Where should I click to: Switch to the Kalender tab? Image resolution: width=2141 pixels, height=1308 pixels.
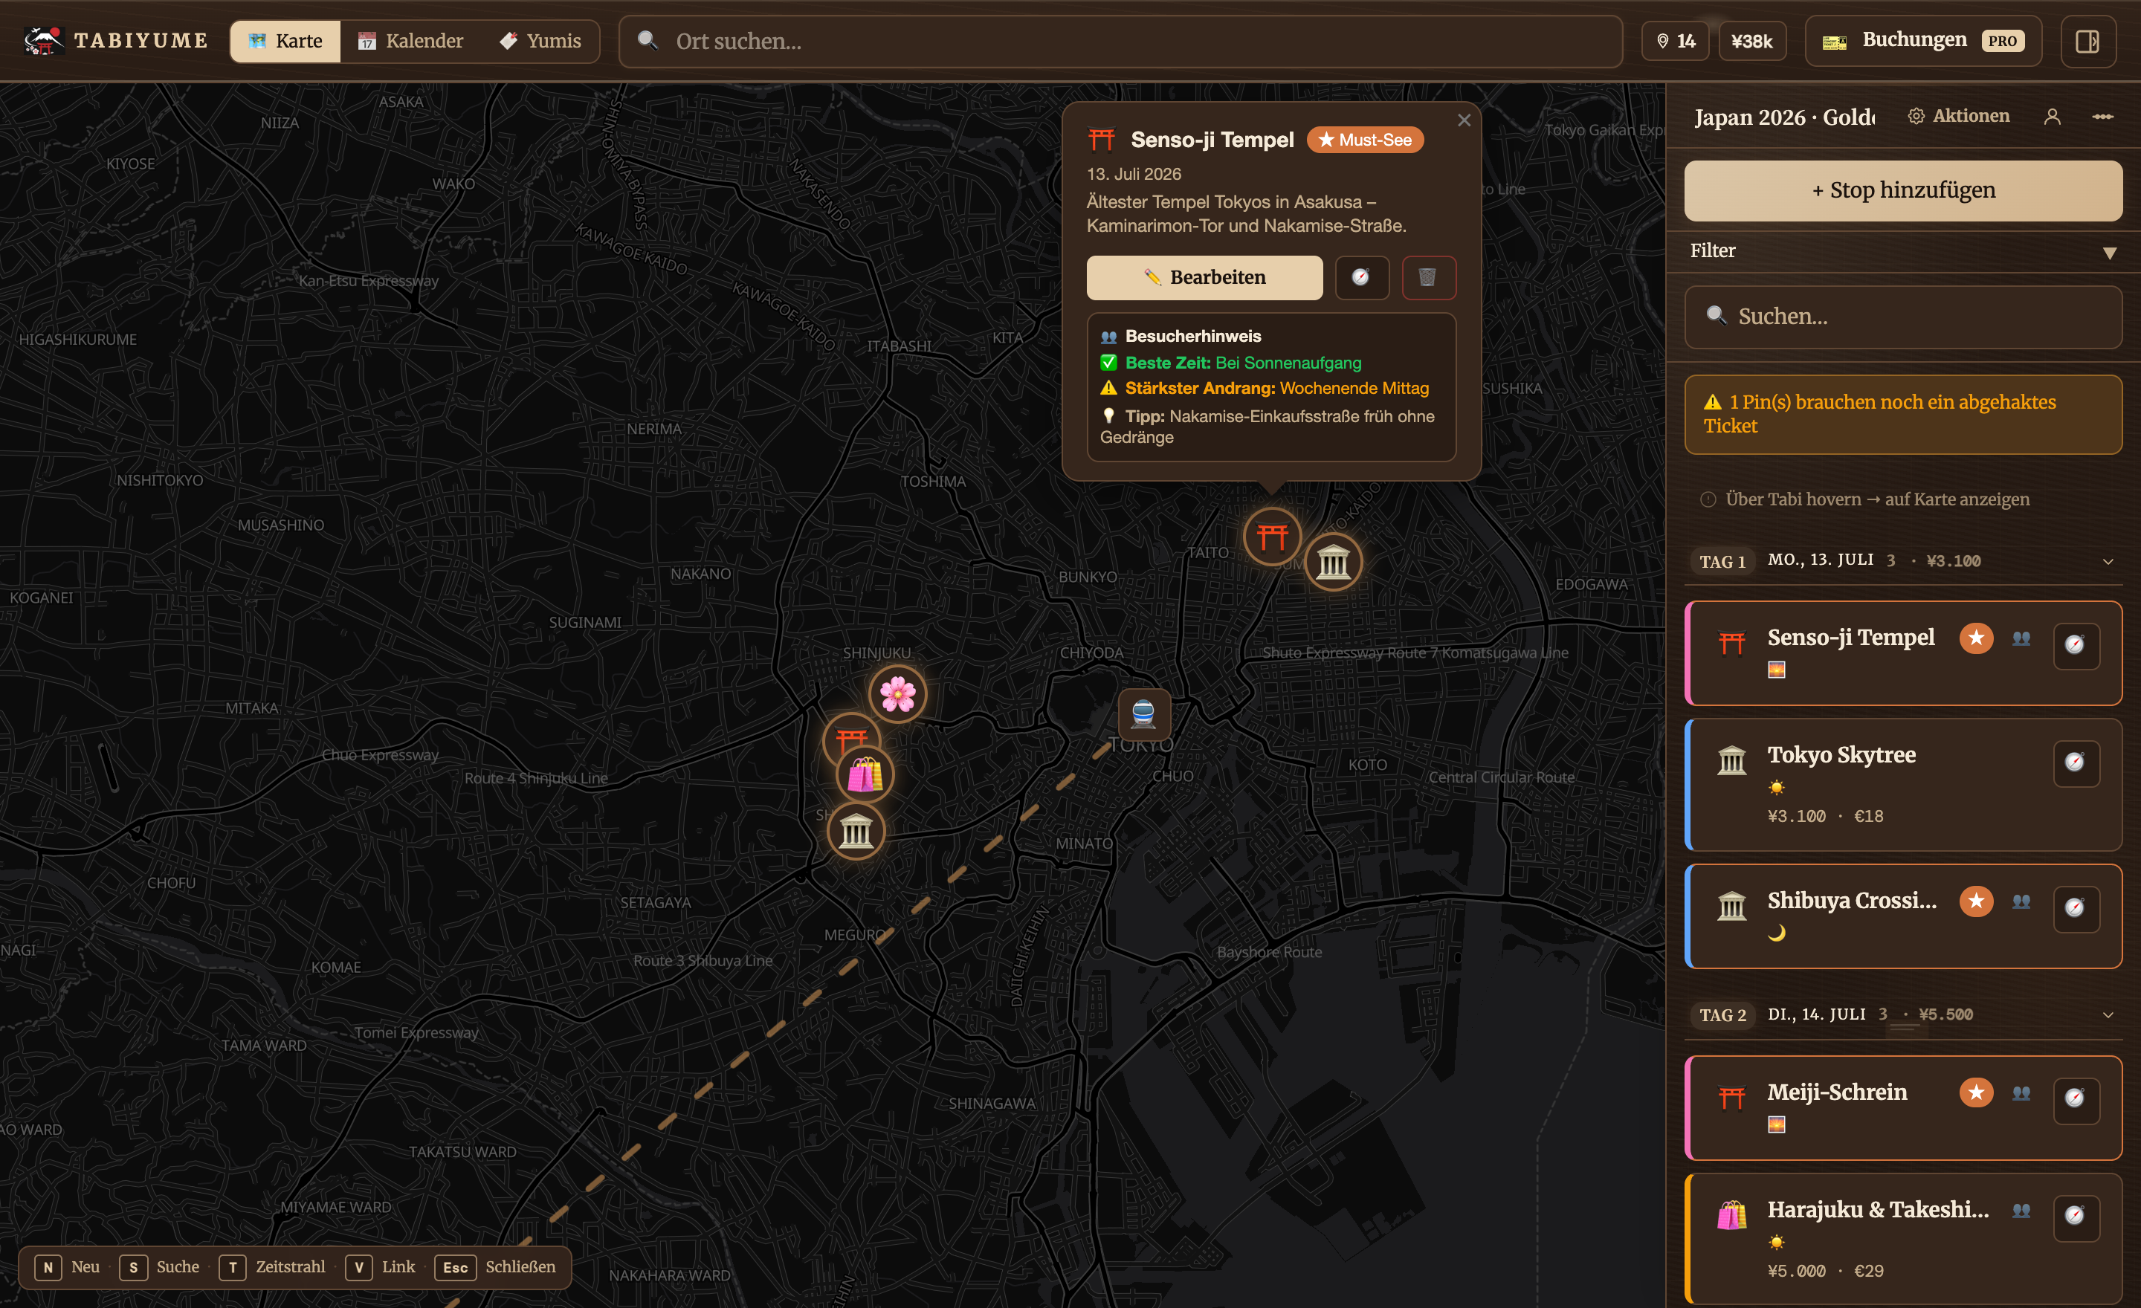tap(411, 41)
